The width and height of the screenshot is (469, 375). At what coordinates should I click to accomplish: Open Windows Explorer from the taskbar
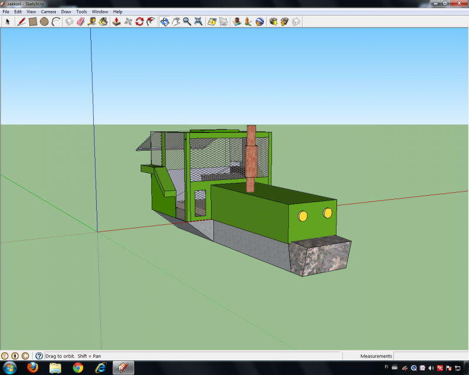pyautogui.click(x=55, y=367)
